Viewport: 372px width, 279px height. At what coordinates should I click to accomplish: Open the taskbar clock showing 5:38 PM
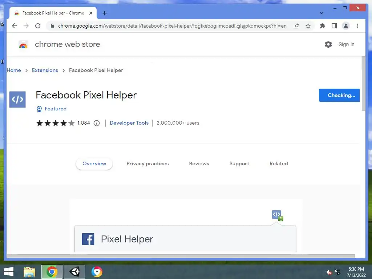pos(356,272)
